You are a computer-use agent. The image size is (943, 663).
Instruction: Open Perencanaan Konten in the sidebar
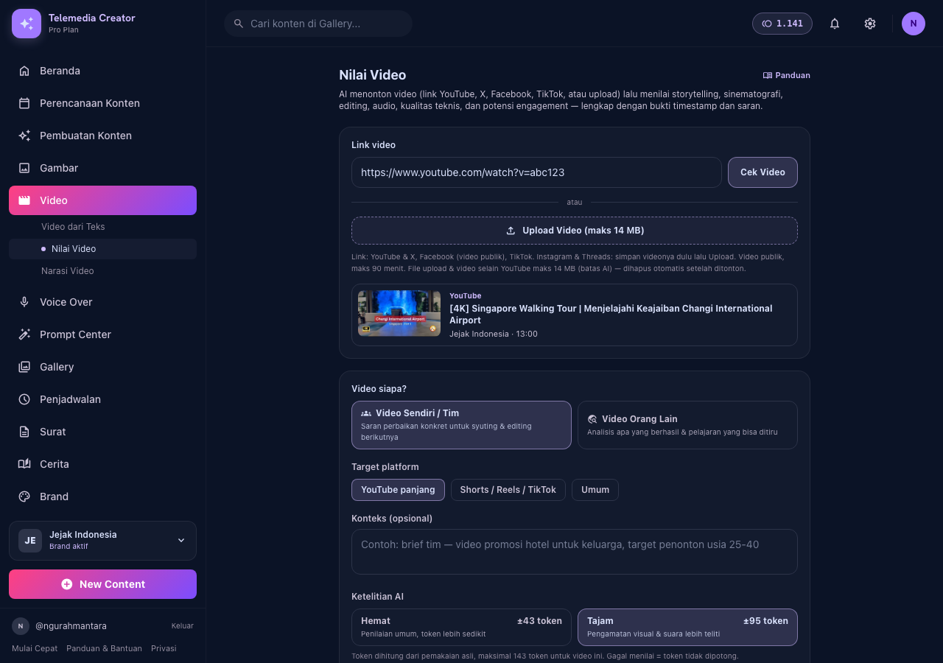click(x=102, y=103)
